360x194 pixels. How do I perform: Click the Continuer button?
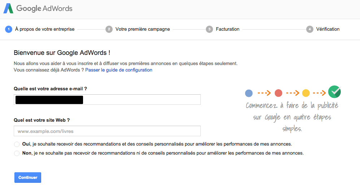point(28,177)
